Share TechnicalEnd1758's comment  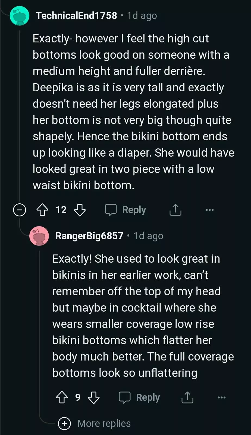click(x=175, y=210)
